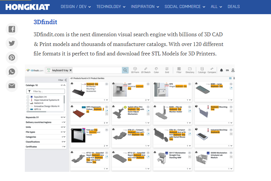
Task: Check the HPFi catalog checkbox
Action: pos(28,109)
